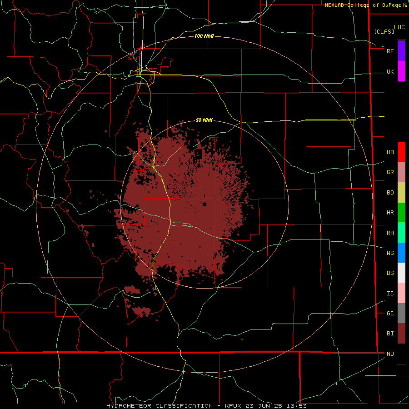Click the RA legend label

coord(390,233)
